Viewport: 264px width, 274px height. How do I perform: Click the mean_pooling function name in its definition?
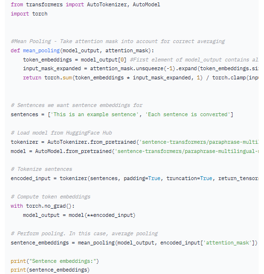41,51
